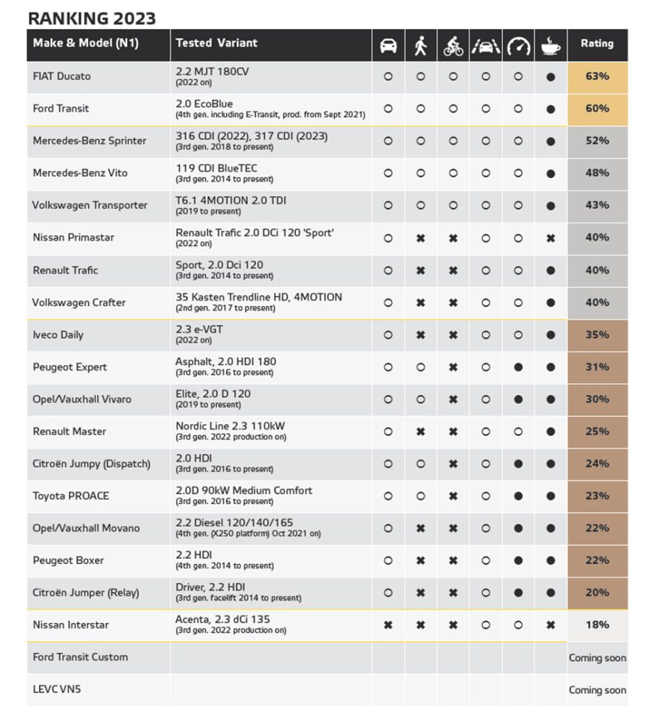Image resolution: width=649 pixels, height=712 pixels.
Task: Click the Tested Variant column header
Action: coord(217,43)
